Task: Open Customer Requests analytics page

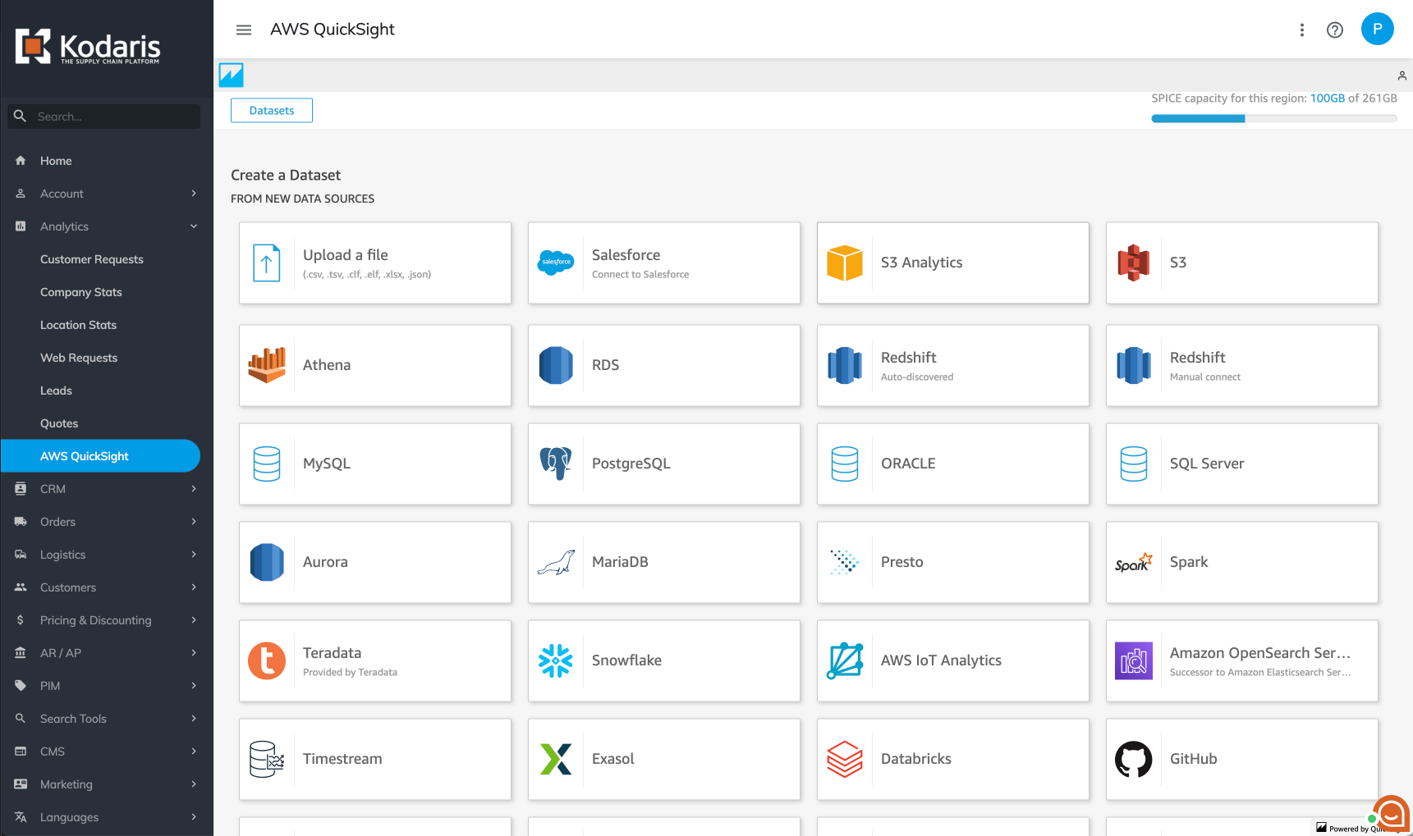Action: (92, 259)
